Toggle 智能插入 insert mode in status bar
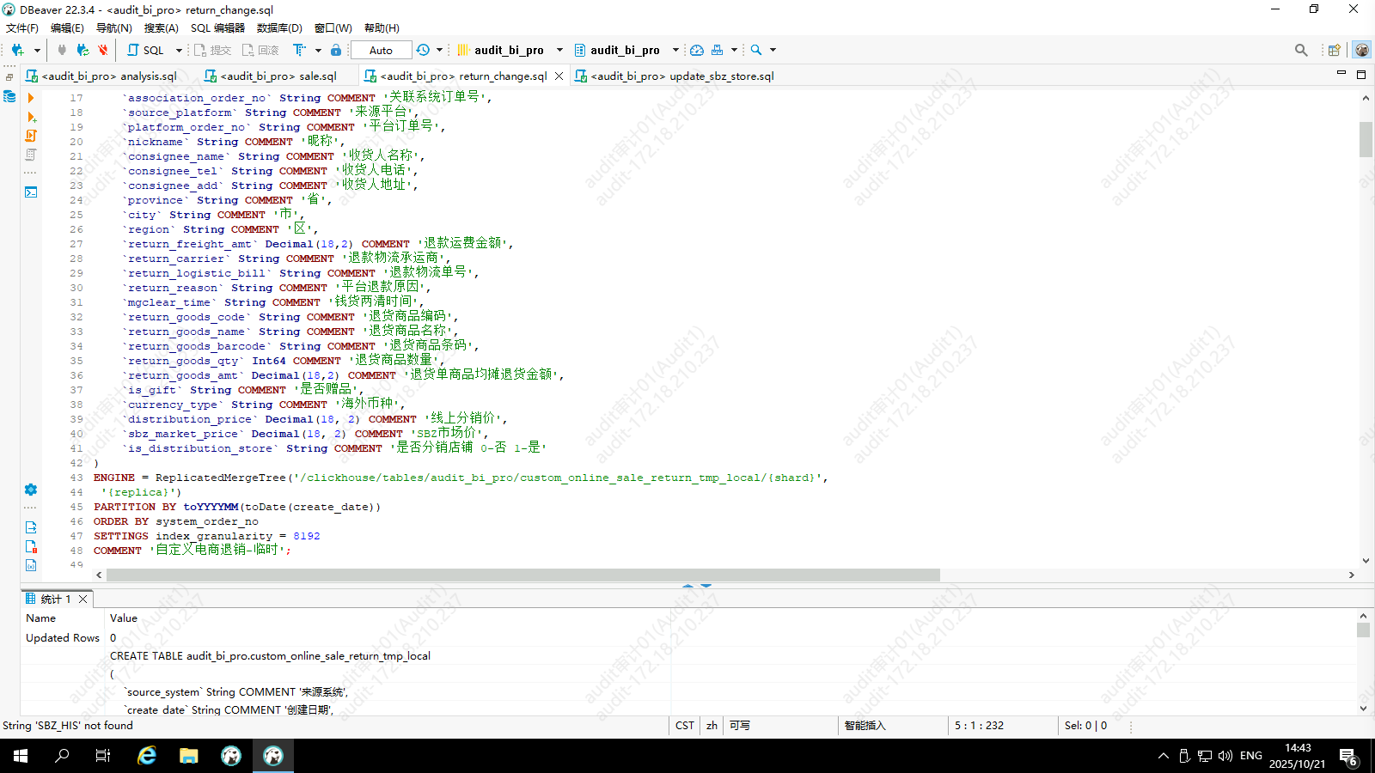 tap(865, 726)
